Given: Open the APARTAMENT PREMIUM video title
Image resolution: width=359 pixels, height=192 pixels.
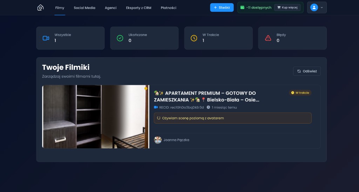Looking at the screenshot, I should (x=206, y=96).
